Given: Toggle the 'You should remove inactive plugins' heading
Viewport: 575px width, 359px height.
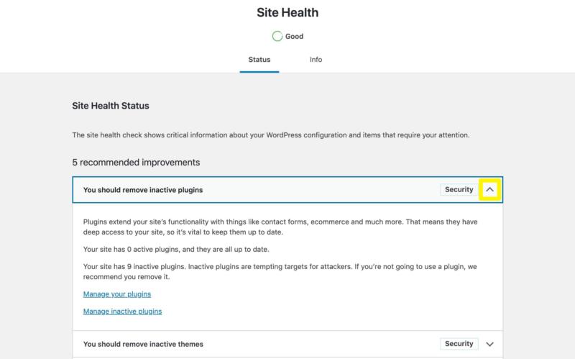Looking at the screenshot, I should click(x=143, y=190).
